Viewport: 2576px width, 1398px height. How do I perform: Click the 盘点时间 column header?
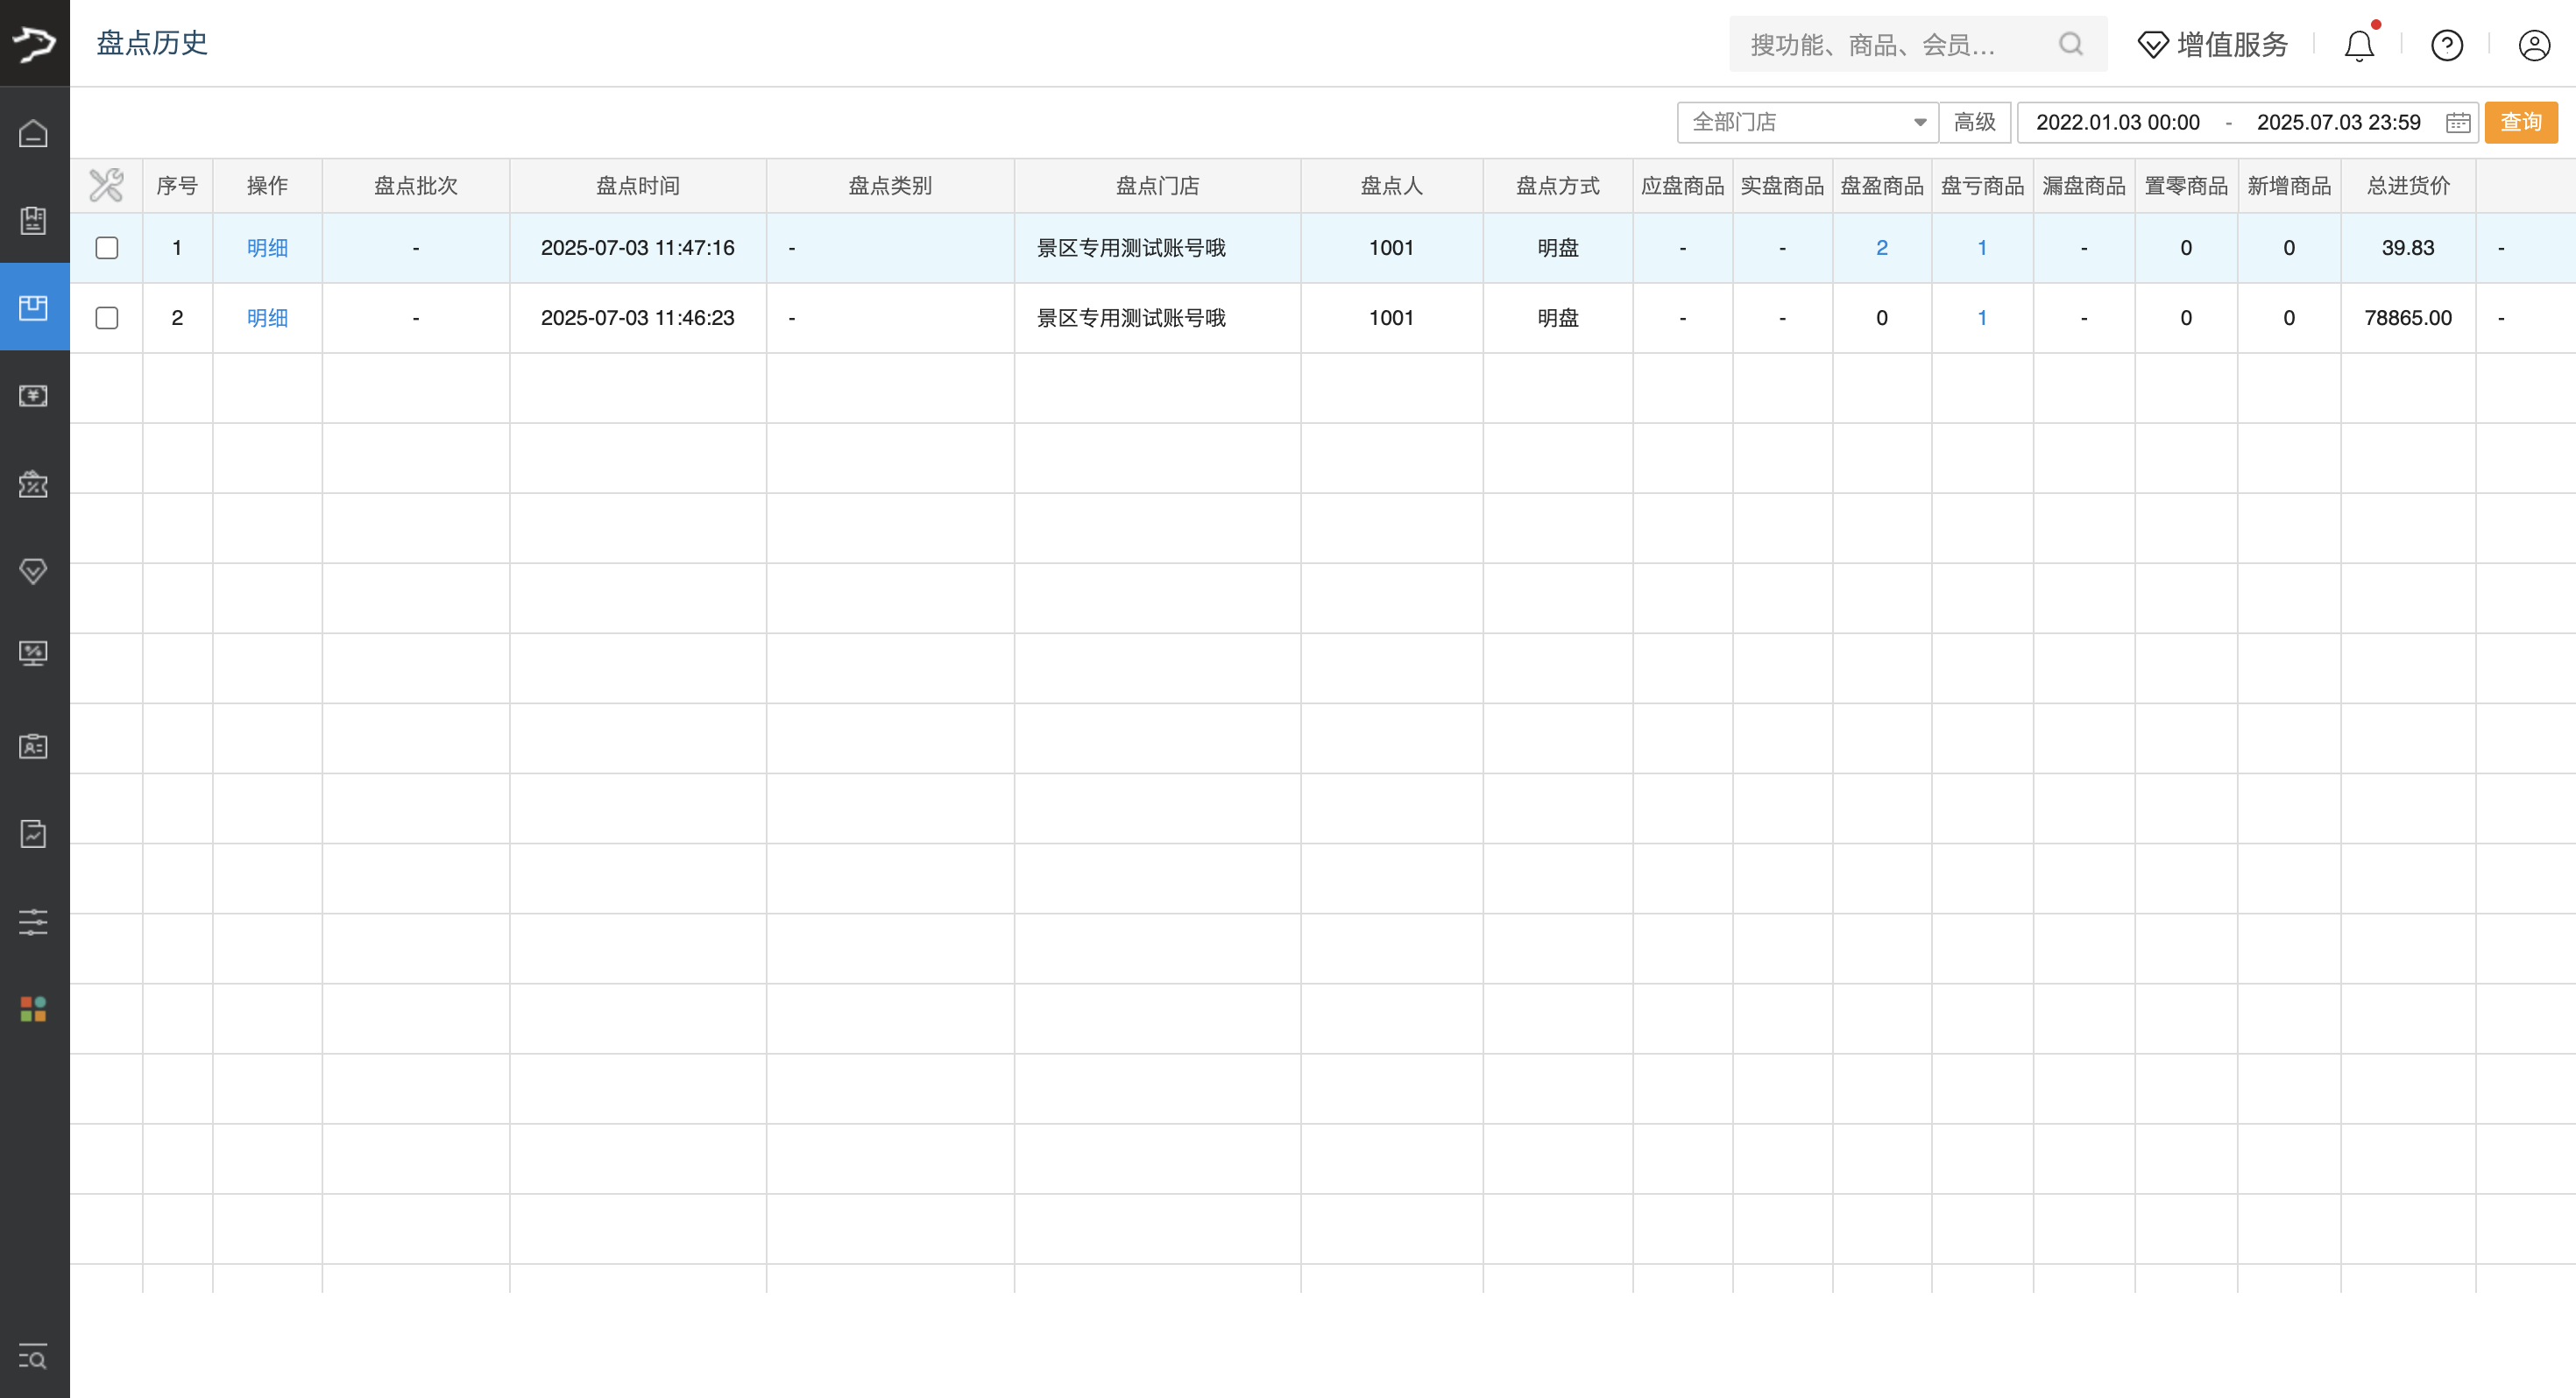click(x=638, y=186)
